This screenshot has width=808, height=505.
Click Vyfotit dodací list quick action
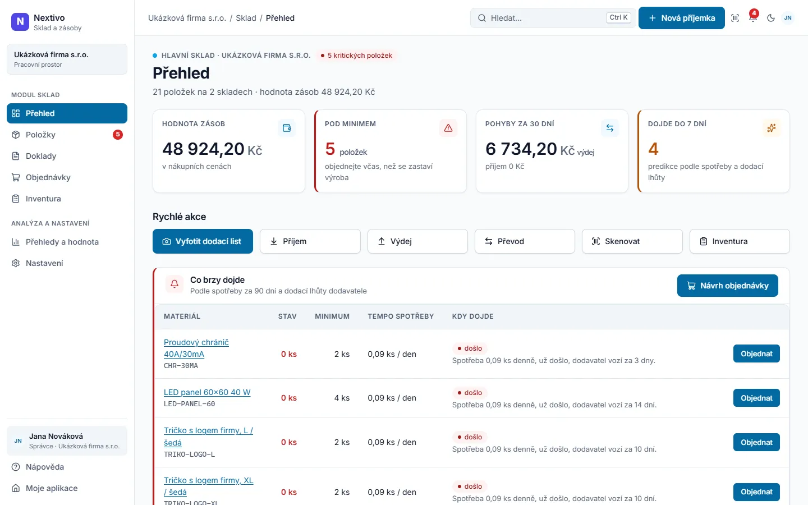coord(203,241)
